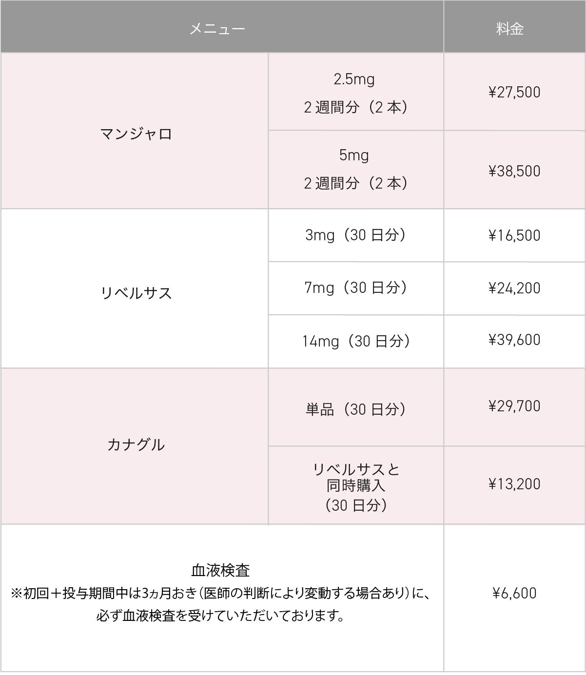Click the ¥24,200 price
586x675 pixels.
click(x=514, y=288)
